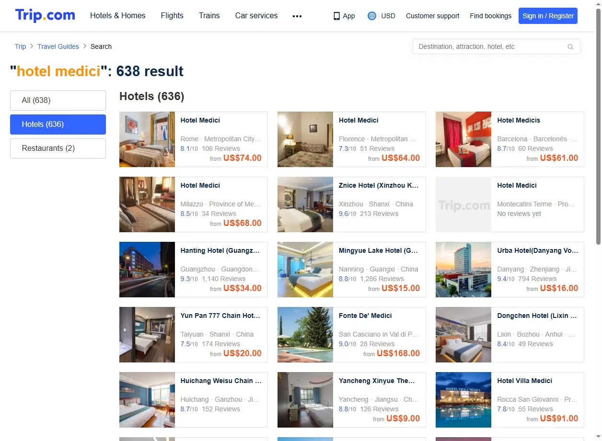Open Flights menu
This screenshot has height=441, width=602.
172,16
